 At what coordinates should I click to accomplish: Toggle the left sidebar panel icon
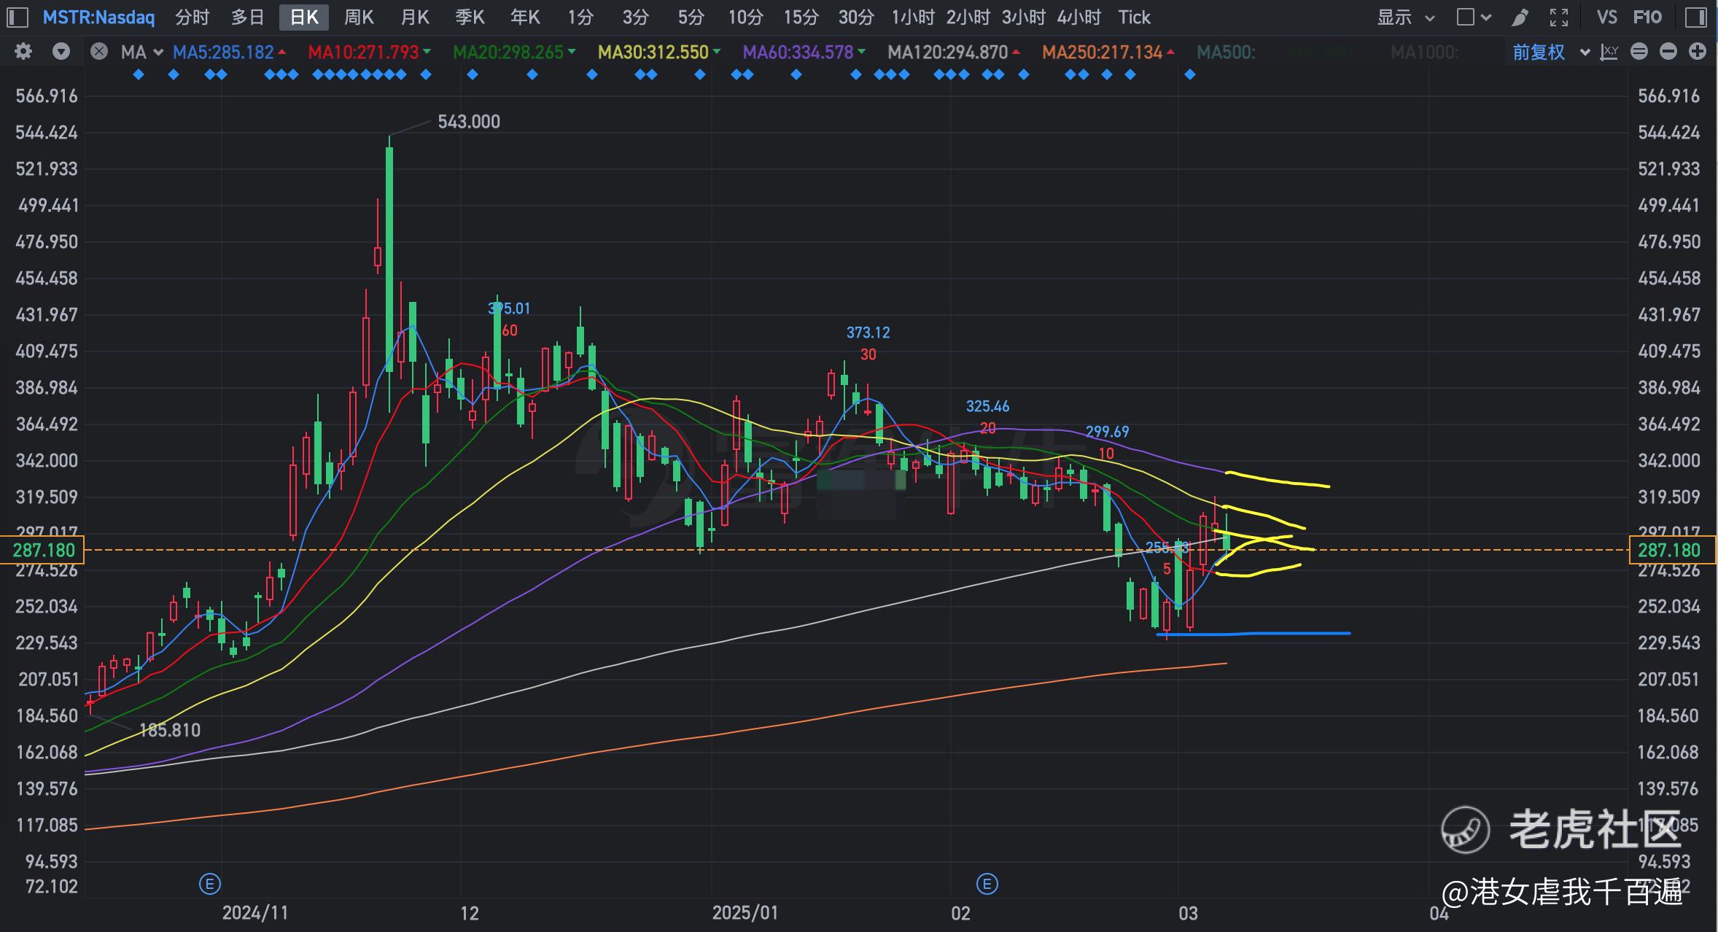(17, 17)
